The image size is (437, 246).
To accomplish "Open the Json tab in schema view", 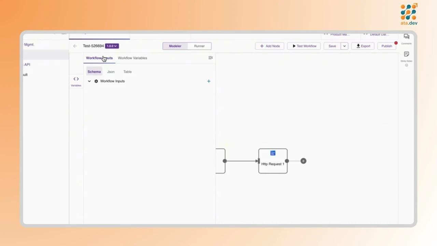I will pos(111,71).
